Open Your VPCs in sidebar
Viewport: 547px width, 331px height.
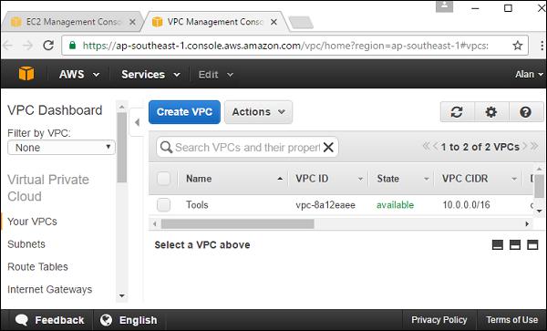coord(32,222)
